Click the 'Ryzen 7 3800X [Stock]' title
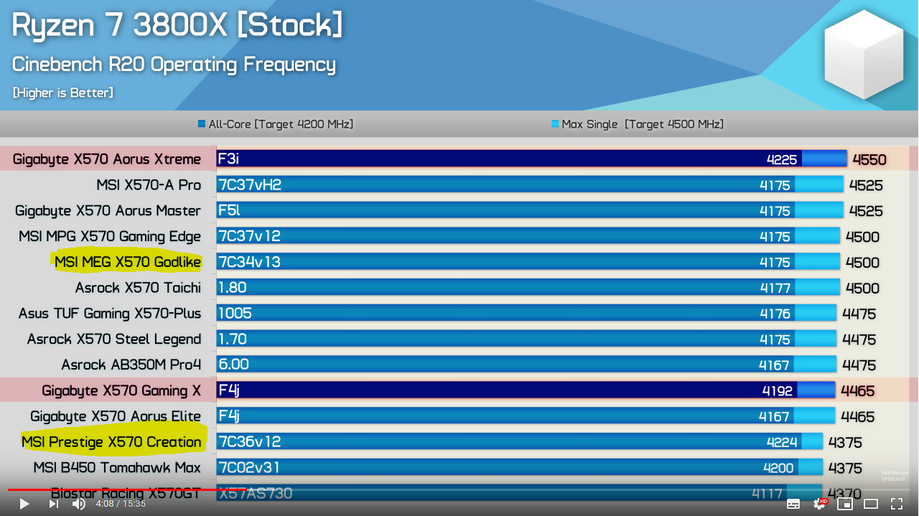The height and width of the screenshot is (516, 919). (177, 25)
